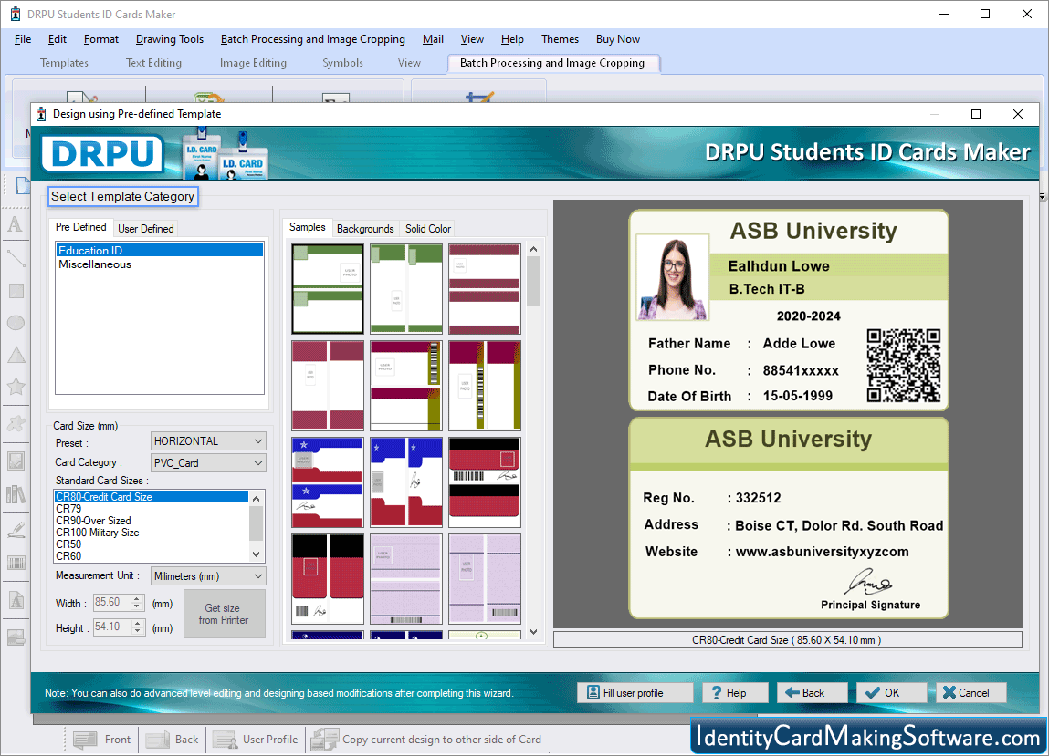Screen dimensions: 1049x756
Task: Choose the maroon striped horizontal sample template
Action: click(x=485, y=289)
